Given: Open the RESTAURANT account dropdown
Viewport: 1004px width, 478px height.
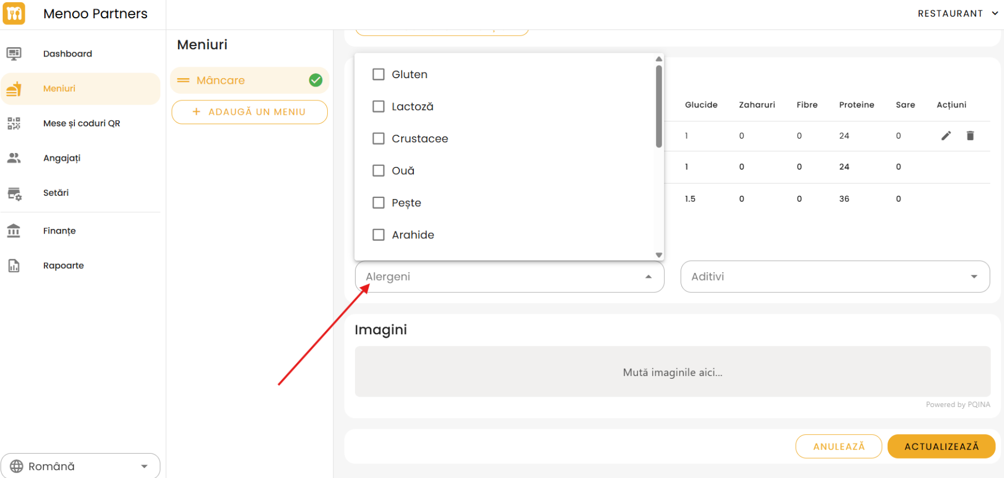Looking at the screenshot, I should (957, 13).
